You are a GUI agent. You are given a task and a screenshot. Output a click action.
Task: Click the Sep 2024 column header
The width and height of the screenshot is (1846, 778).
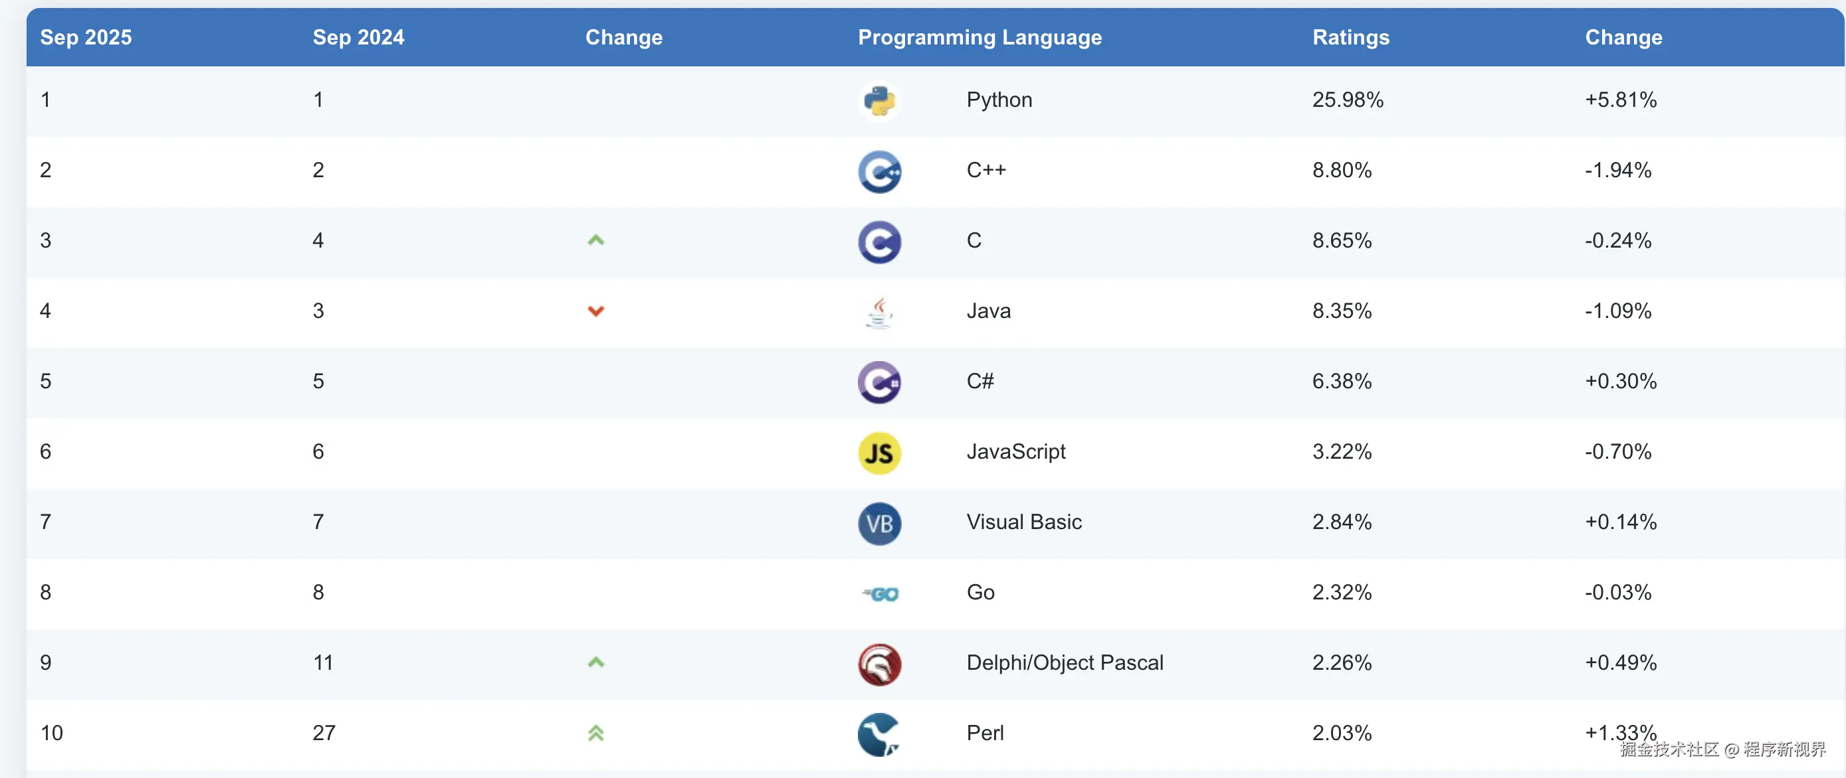click(358, 37)
